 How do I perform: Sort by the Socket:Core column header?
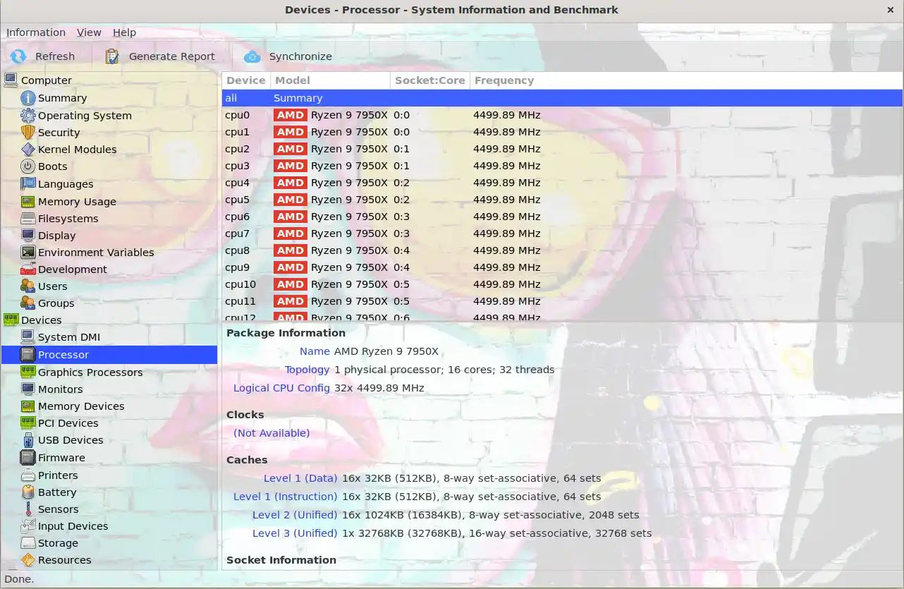[x=429, y=80]
